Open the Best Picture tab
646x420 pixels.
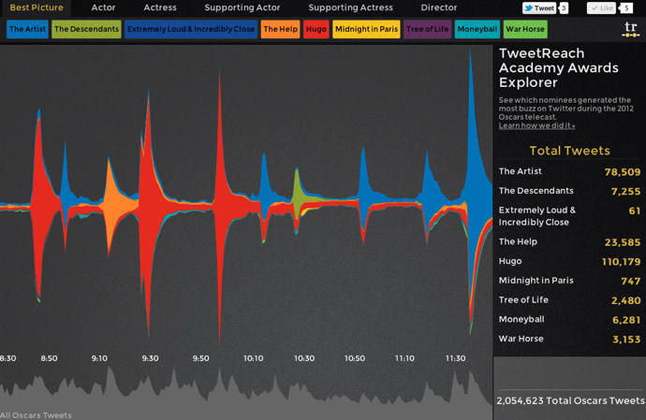(37, 7)
